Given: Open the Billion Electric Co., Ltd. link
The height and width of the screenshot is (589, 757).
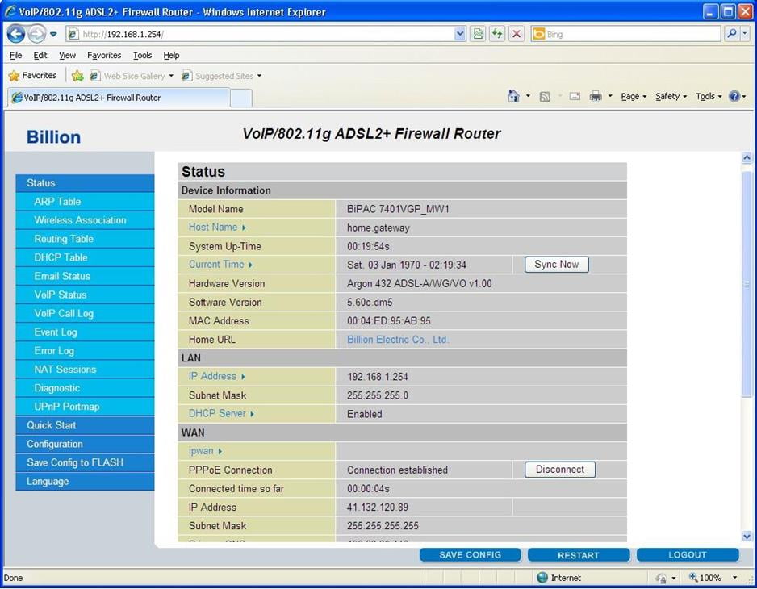Looking at the screenshot, I should point(397,340).
